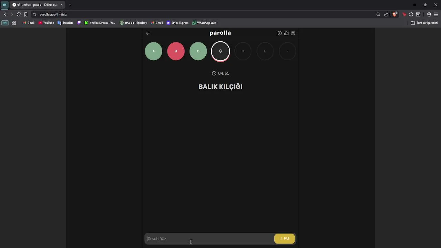The width and height of the screenshot is (441, 248).
Task: Open the Stripe Express bookmark
Action: click(x=177, y=23)
